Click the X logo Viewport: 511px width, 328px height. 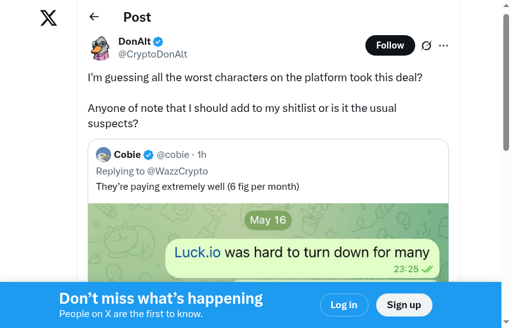click(x=49, y=17)
